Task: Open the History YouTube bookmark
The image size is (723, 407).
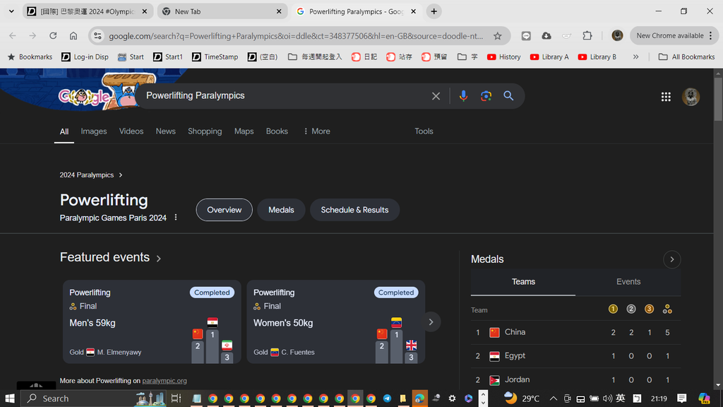Action: (x=504, y=57)
